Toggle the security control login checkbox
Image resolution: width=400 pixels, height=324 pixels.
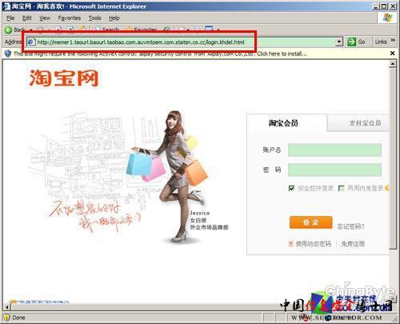click(291, 189)
